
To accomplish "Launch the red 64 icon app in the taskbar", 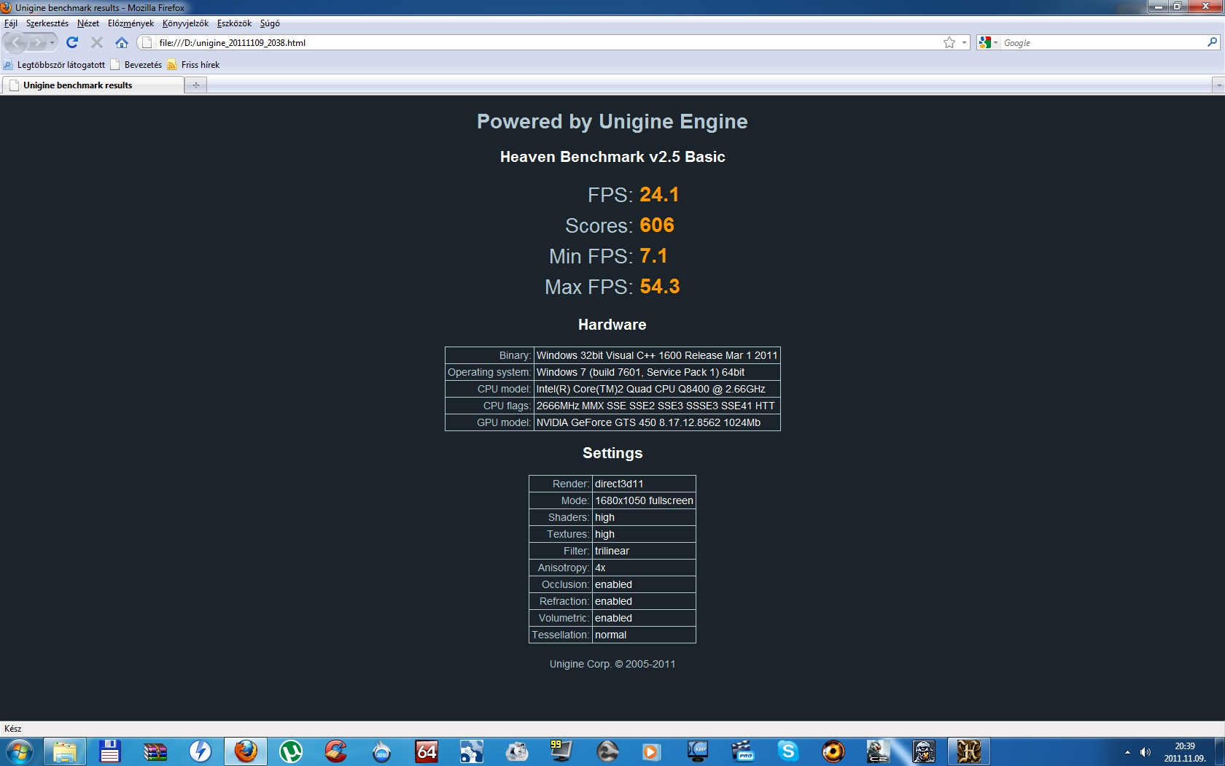I will (x=427, y=751).
